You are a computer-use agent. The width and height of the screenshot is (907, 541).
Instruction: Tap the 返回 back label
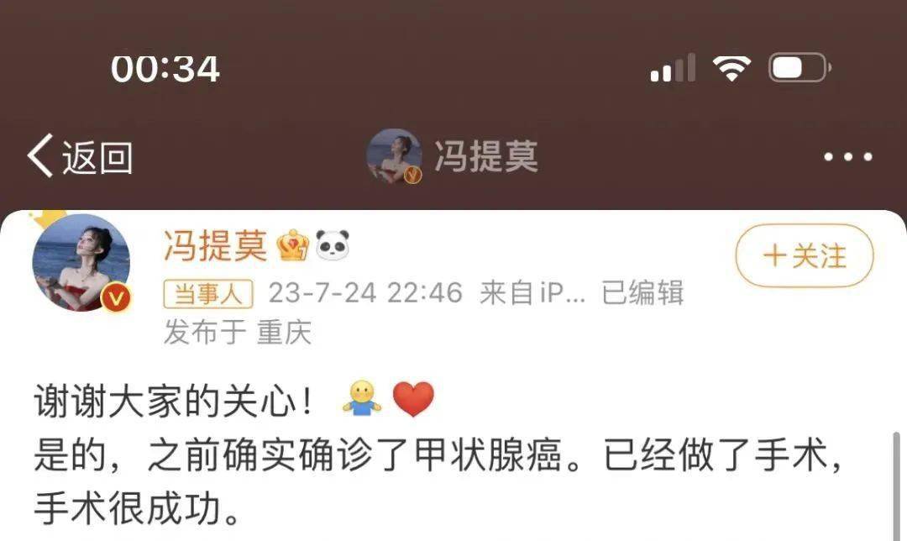97,157
